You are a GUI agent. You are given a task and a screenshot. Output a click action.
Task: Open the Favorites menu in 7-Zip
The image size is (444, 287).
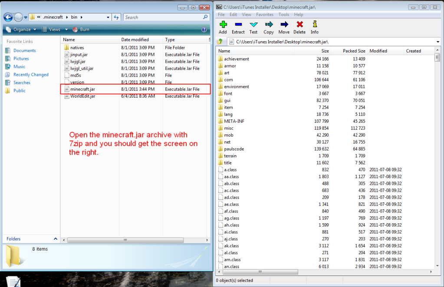[265, 14]
